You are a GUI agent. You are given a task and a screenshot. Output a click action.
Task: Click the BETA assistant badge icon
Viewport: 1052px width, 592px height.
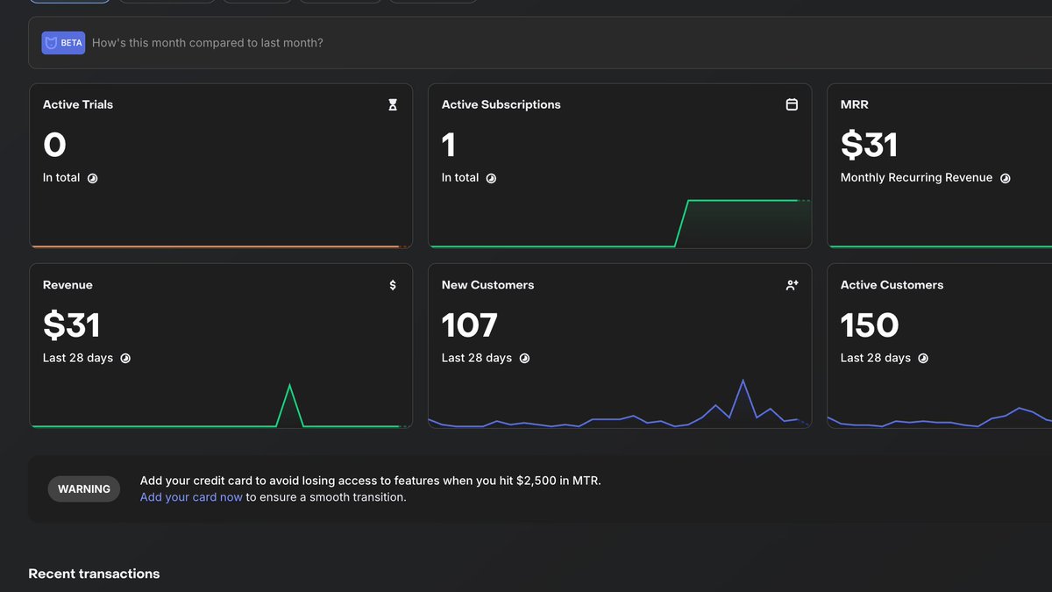pos(63,43)
